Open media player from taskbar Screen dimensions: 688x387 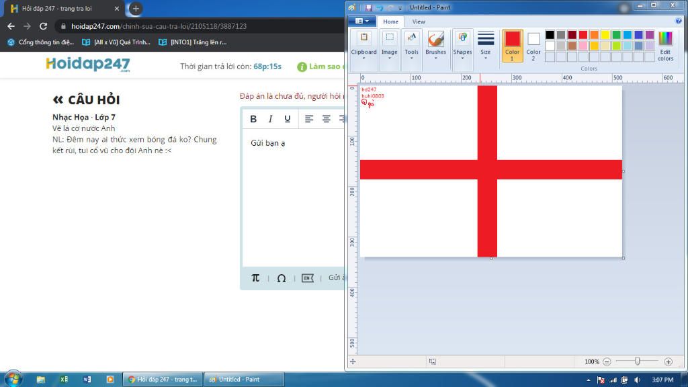(x=110, y=380)
